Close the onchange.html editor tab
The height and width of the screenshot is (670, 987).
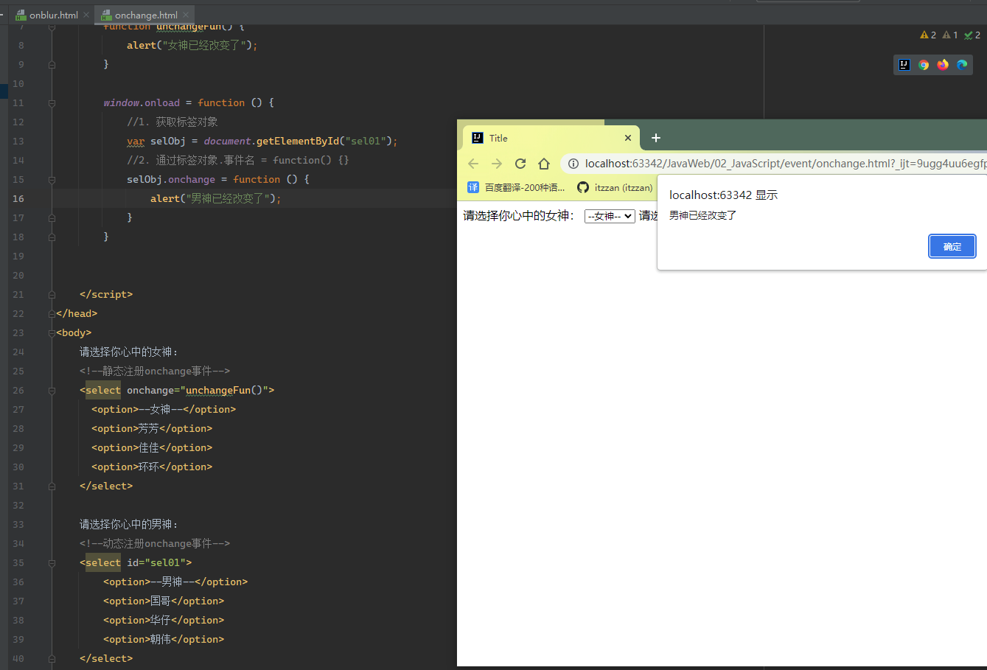(x=186, y=15)
